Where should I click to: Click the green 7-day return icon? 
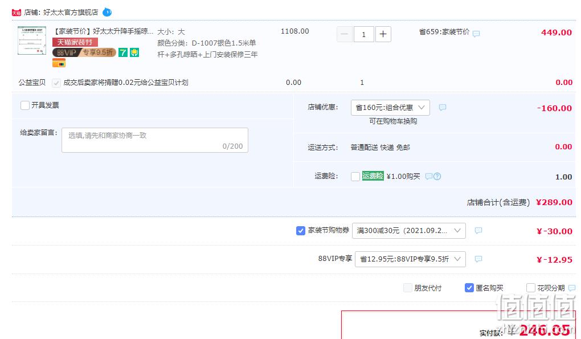(x=122, y=52)
